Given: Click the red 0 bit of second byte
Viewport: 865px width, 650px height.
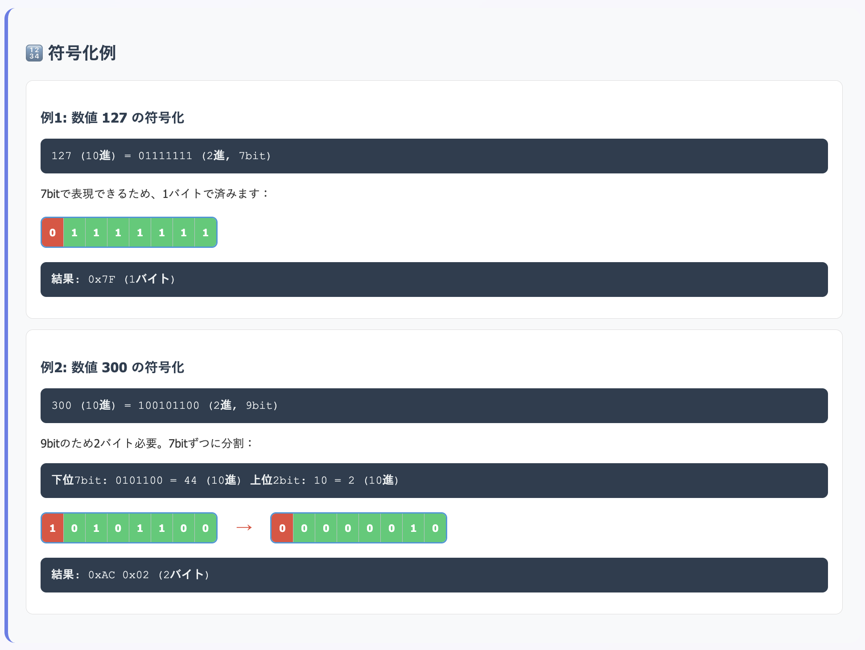Looking at the screenshot, I should pyautogui.click(x=282, y=528).
